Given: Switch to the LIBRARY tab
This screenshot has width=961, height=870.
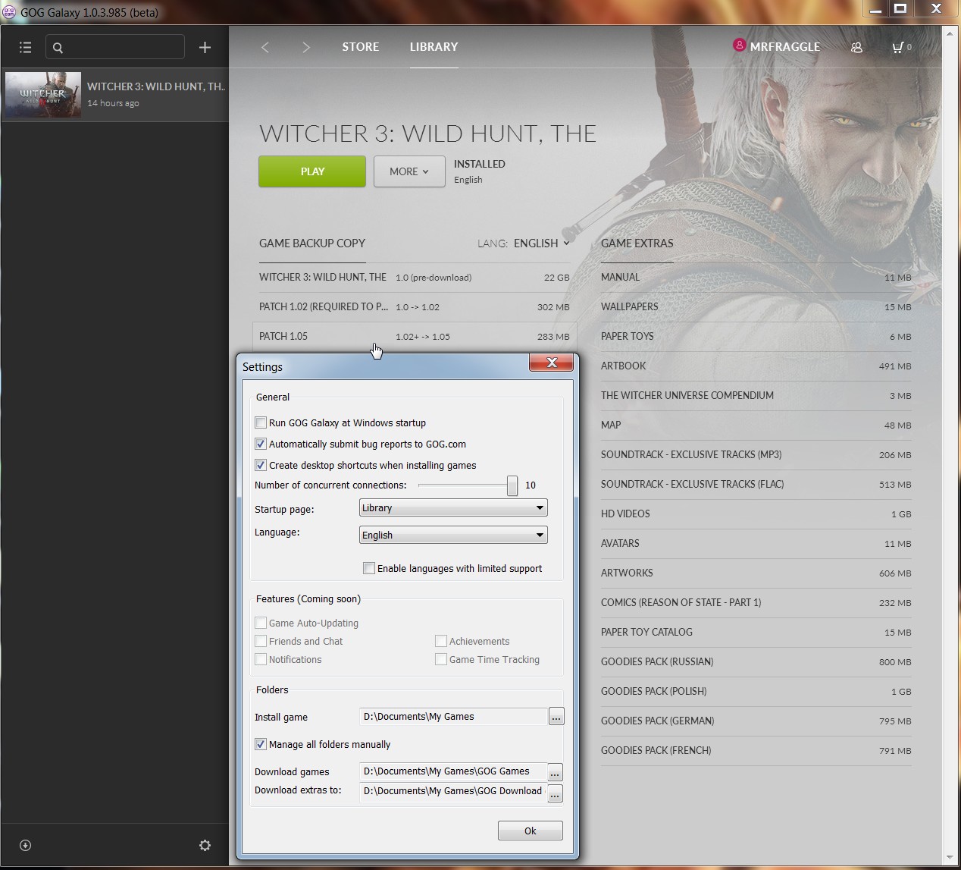Looking at the screenshot, I should (434, 47).
